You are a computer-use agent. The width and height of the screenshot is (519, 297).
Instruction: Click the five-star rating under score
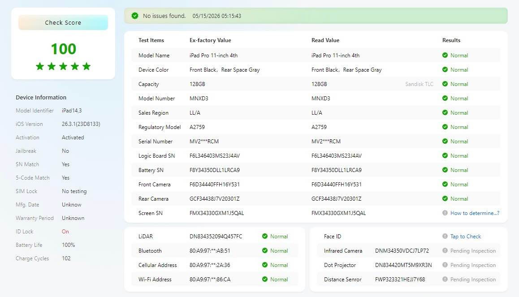[x=63, y=66]
